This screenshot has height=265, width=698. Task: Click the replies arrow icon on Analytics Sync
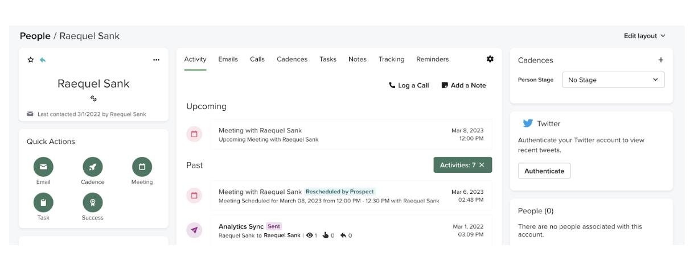(x=343, y=235)
